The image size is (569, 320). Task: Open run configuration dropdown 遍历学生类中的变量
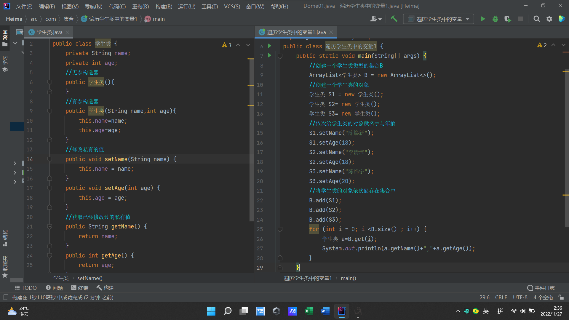tap(439, 19)
